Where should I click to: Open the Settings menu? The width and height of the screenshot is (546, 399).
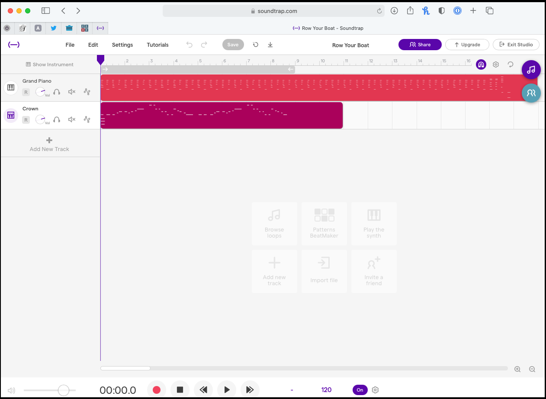point(122,45)
